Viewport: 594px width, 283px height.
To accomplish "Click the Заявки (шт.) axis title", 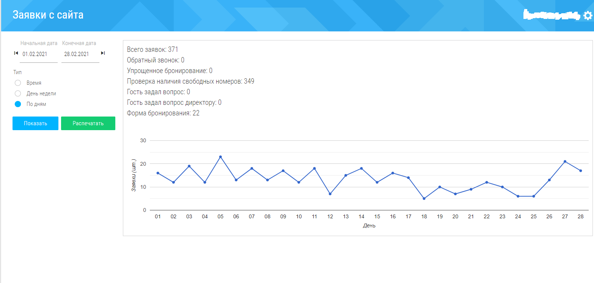I will pos(134,175).
